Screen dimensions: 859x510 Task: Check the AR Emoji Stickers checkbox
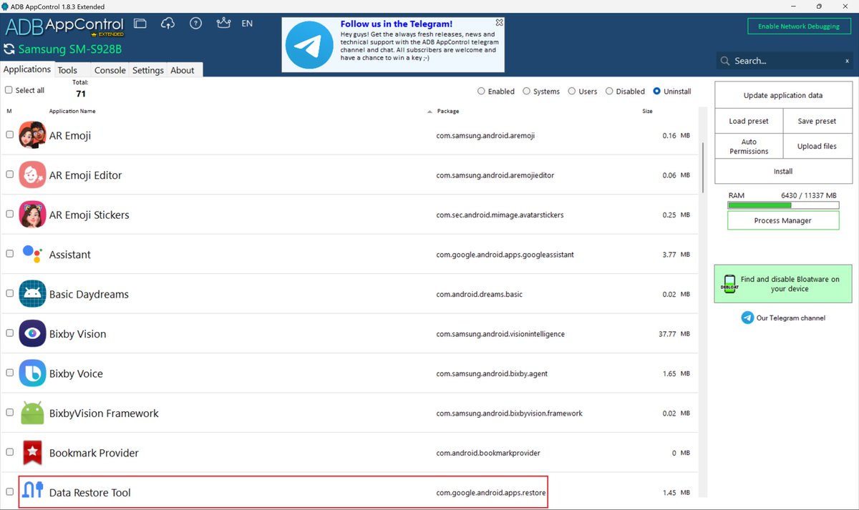click(x=9, y=214)
